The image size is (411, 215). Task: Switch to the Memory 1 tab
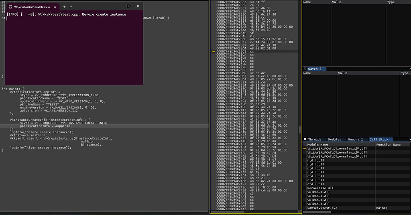tap(355, 139)
